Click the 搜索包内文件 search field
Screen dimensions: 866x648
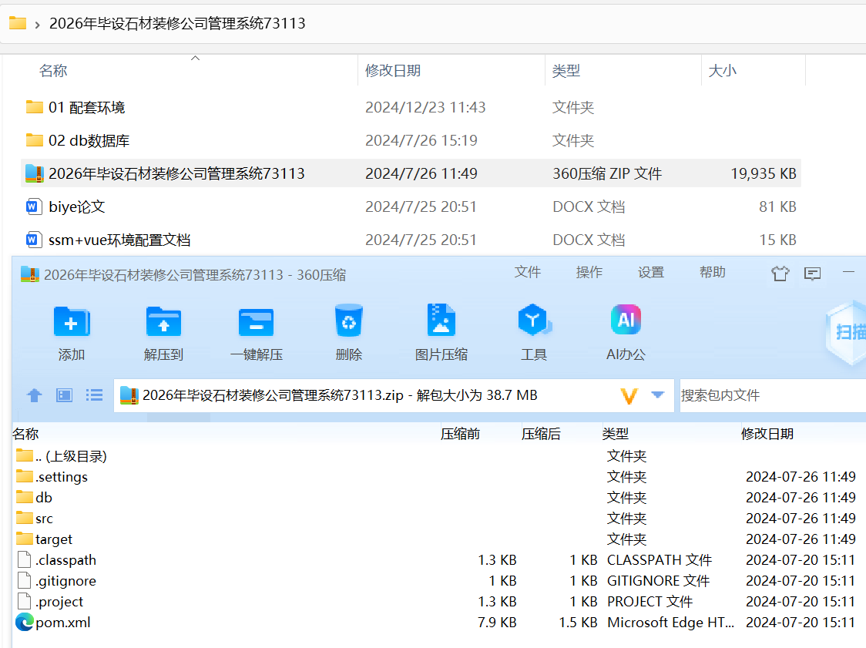[x=773, y=395]
